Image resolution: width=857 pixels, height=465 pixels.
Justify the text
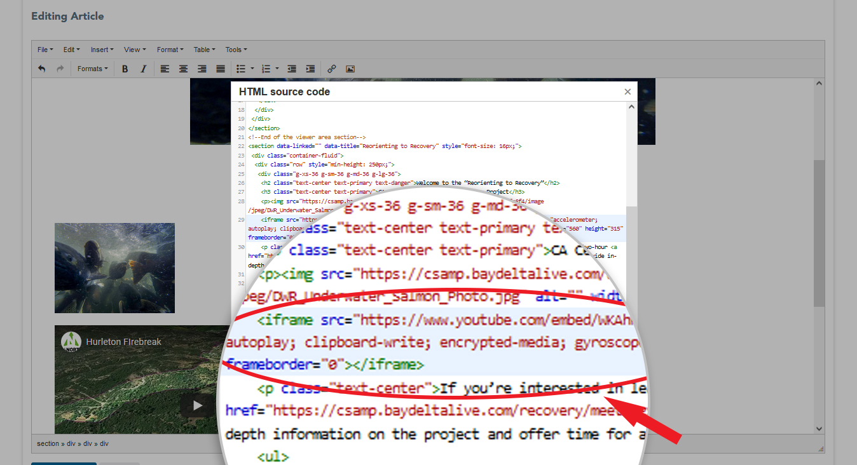[221, 69]
